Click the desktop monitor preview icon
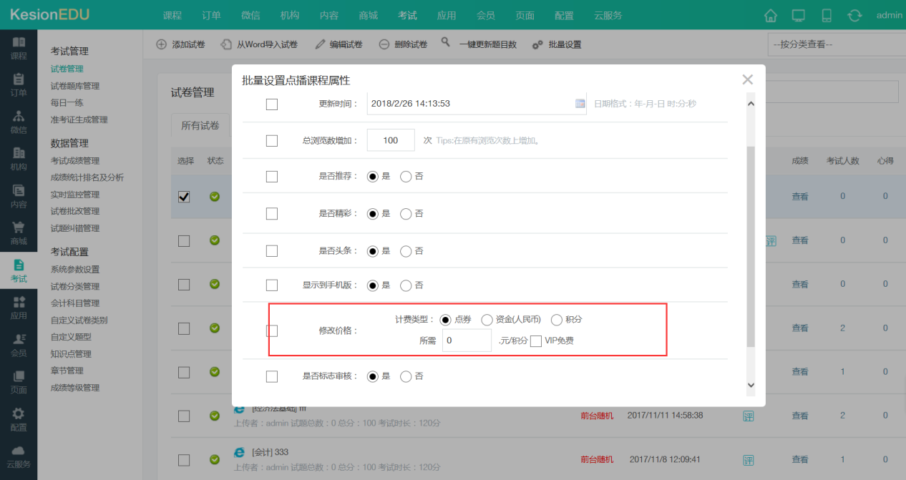This screenshot has width=906, height=480. [x=798, y=15]
